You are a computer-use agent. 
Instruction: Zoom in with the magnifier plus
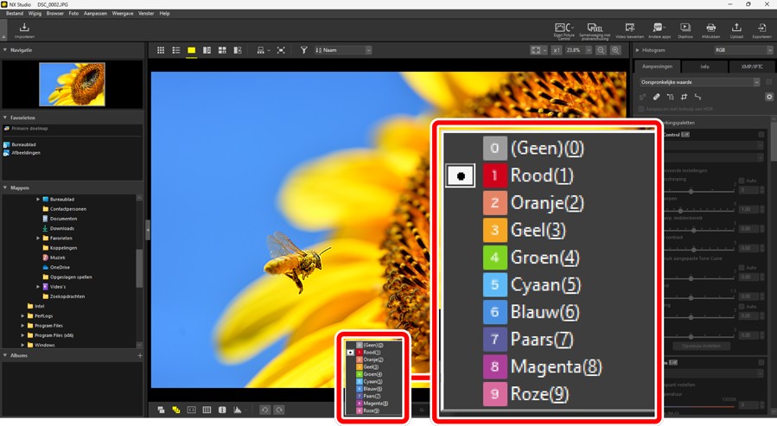coord(615,51)
